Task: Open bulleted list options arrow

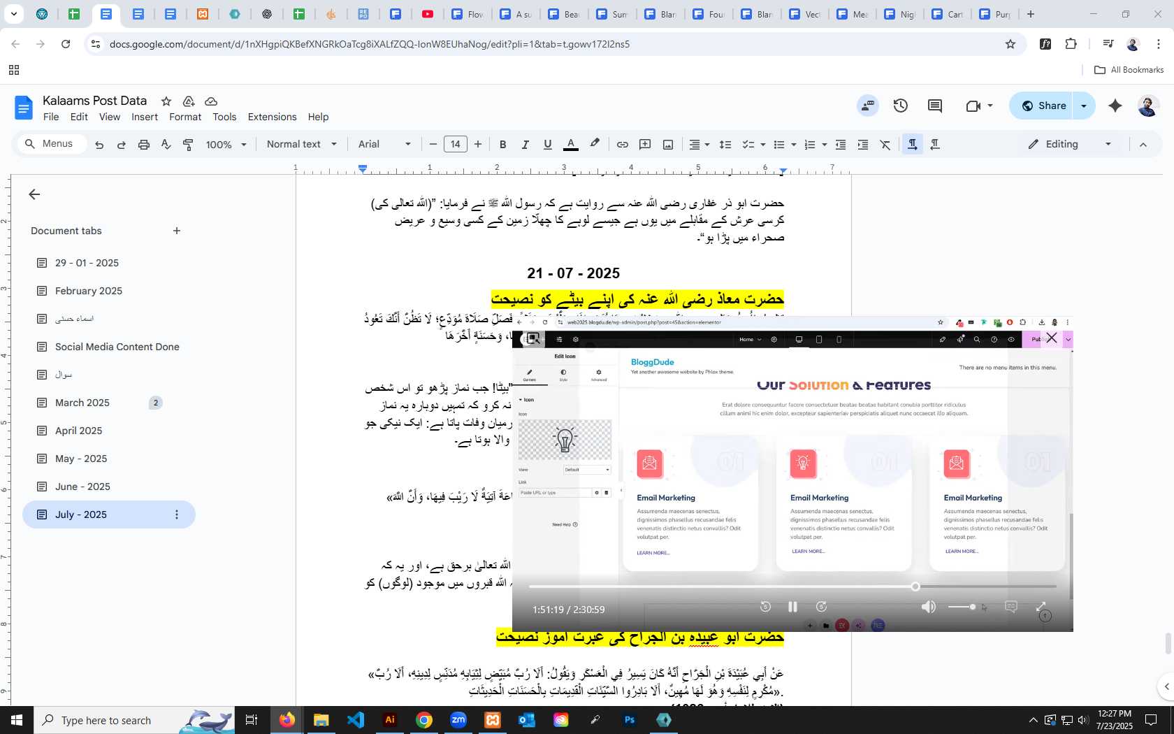Action: click(794, 145)
